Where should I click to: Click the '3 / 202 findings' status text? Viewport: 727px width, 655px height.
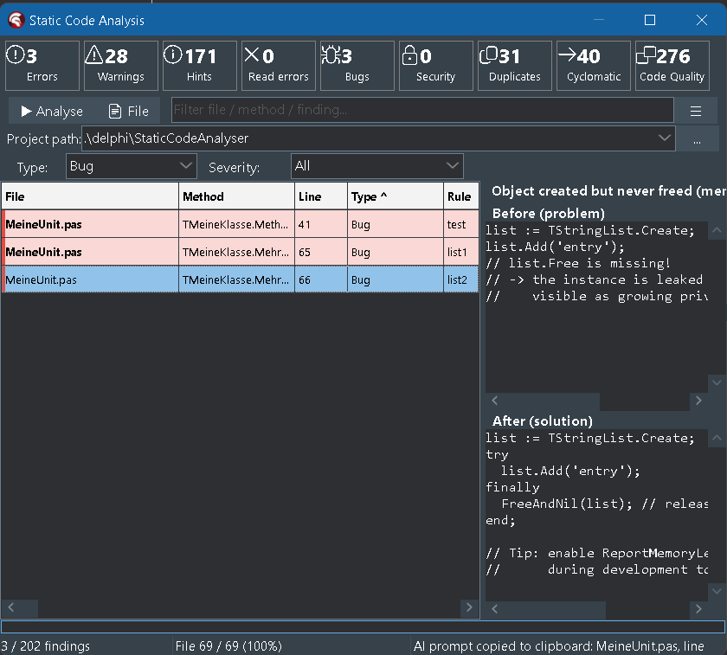click(45, 645)
